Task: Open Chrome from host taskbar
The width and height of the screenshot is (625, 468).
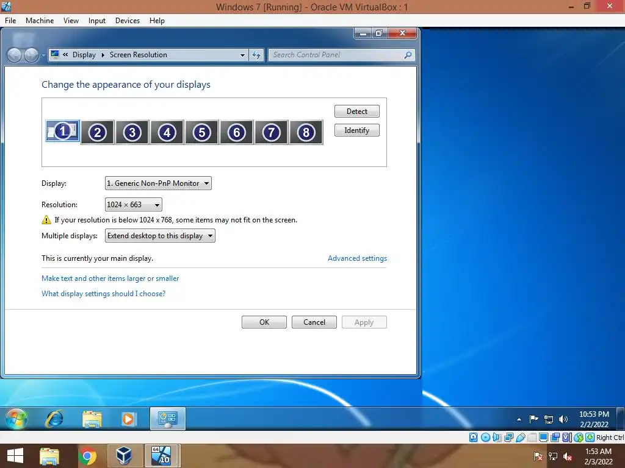Action: point(87,456)
